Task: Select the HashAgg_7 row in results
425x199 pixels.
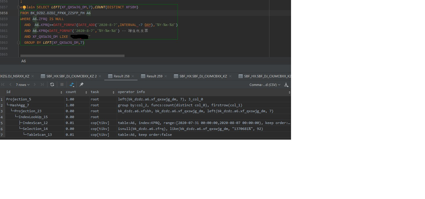Action: pos(20,105)
